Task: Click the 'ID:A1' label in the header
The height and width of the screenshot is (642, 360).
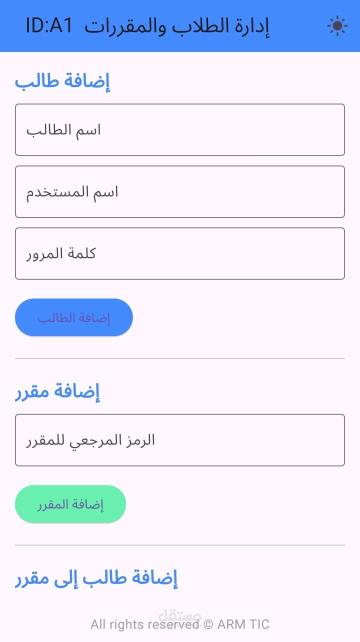Action: (x=49, y=26)
